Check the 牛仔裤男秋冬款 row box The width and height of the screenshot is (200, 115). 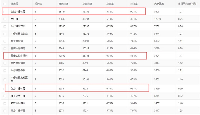pyautogui.click(x=5, y=33)
